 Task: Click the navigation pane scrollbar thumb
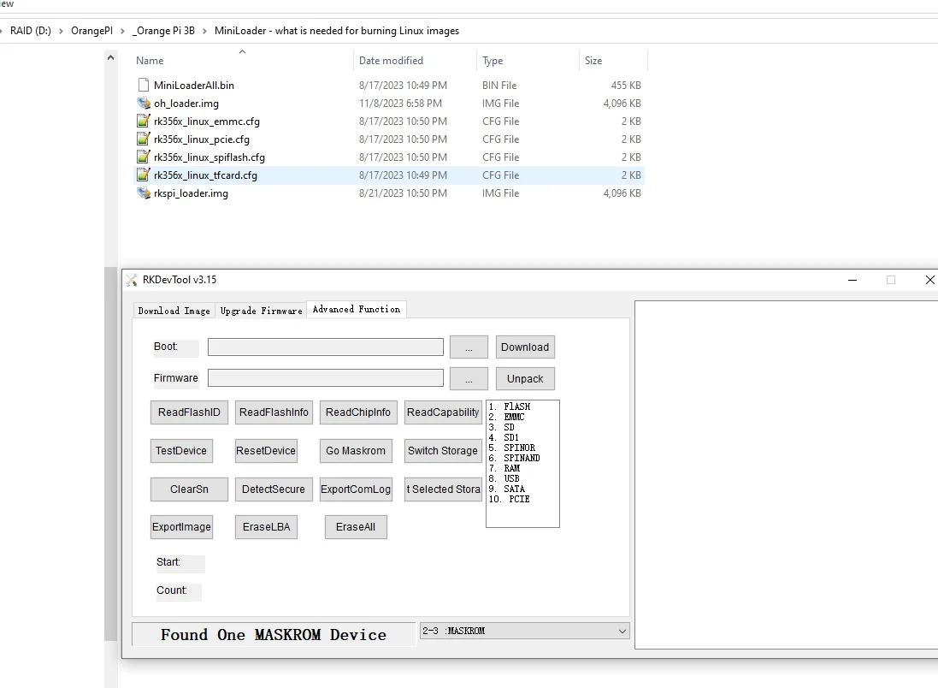click(110, 454)
